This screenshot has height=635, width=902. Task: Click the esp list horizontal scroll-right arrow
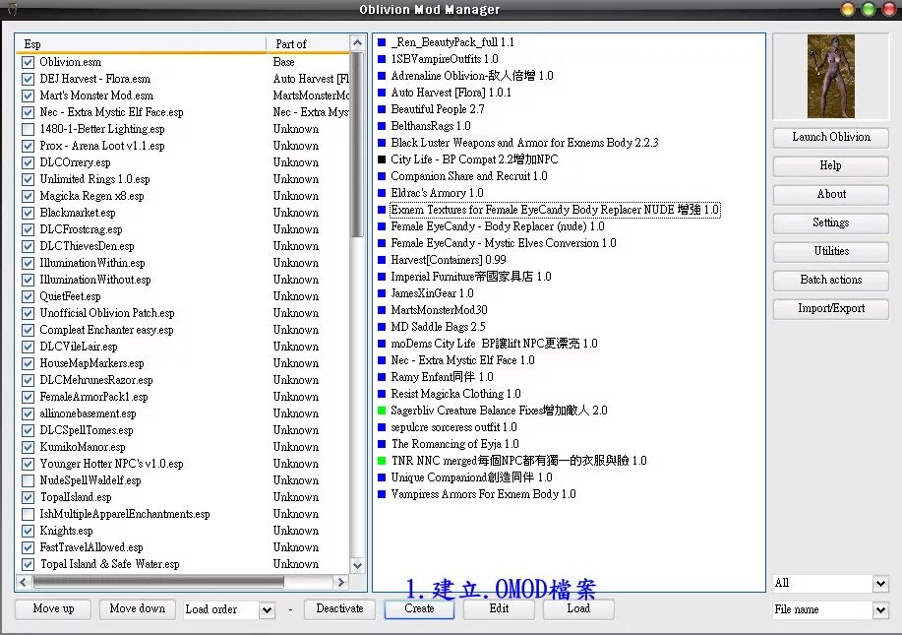[340, 582]
